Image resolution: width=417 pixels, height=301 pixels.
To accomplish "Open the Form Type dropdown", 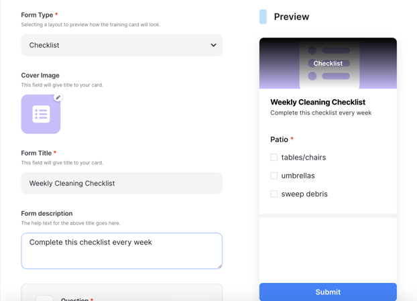I will (122, 45).
